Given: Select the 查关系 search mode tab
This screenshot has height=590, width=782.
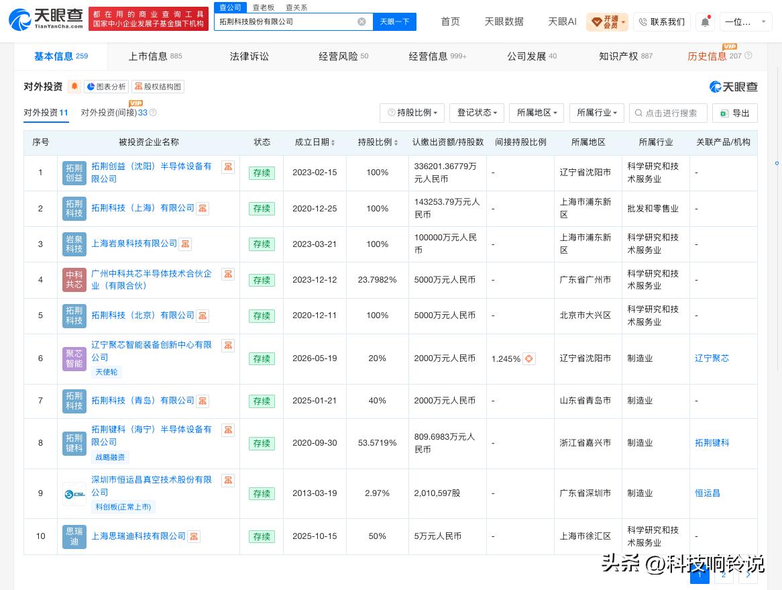Looking at the screenshot, I should click(296, 7).
